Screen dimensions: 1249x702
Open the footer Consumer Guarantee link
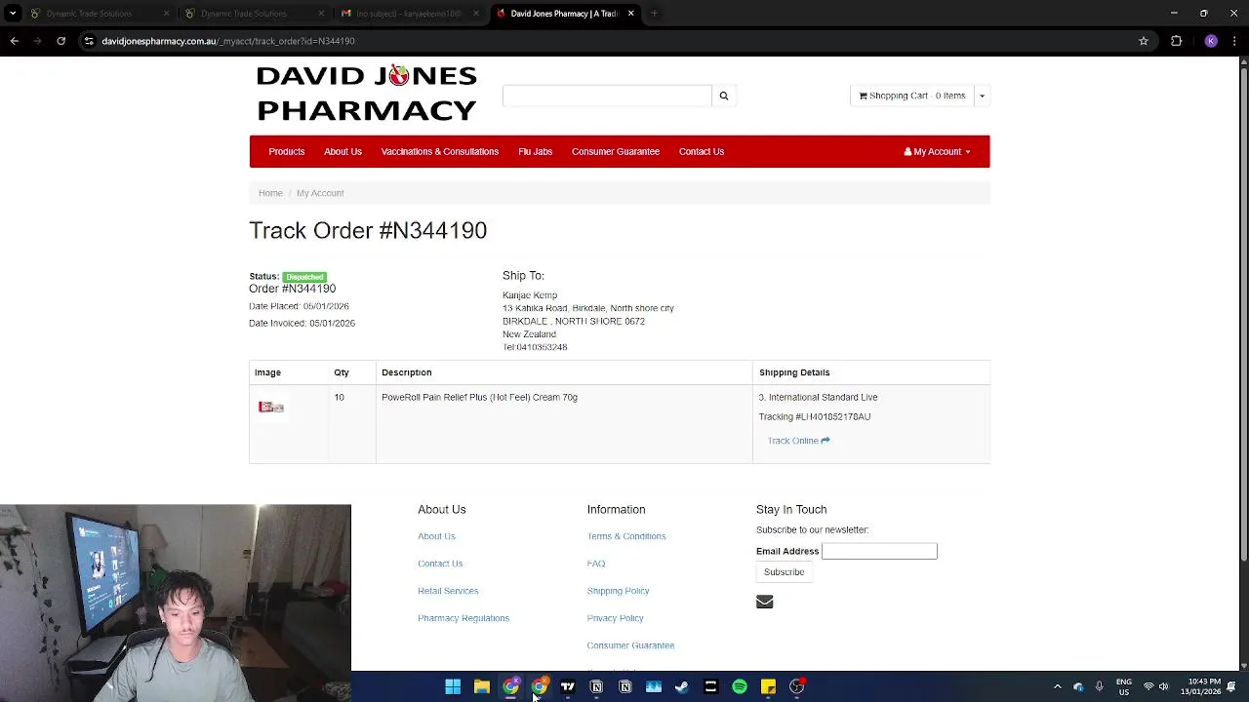click(630, 645)
